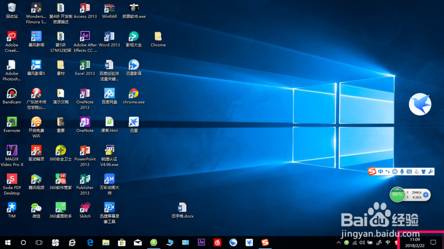Open NetEase Cloud Music taskbar icon

click(217, 242)
